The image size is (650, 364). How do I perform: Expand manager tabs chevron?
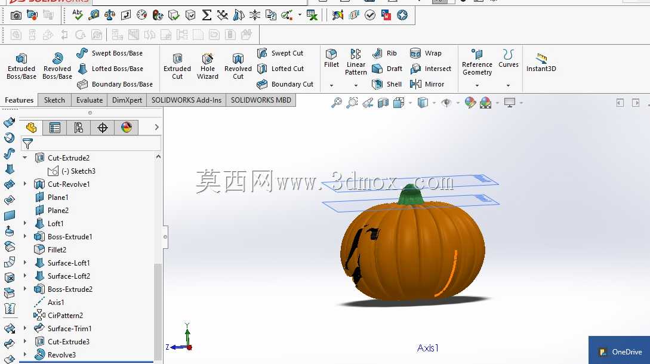157,127
